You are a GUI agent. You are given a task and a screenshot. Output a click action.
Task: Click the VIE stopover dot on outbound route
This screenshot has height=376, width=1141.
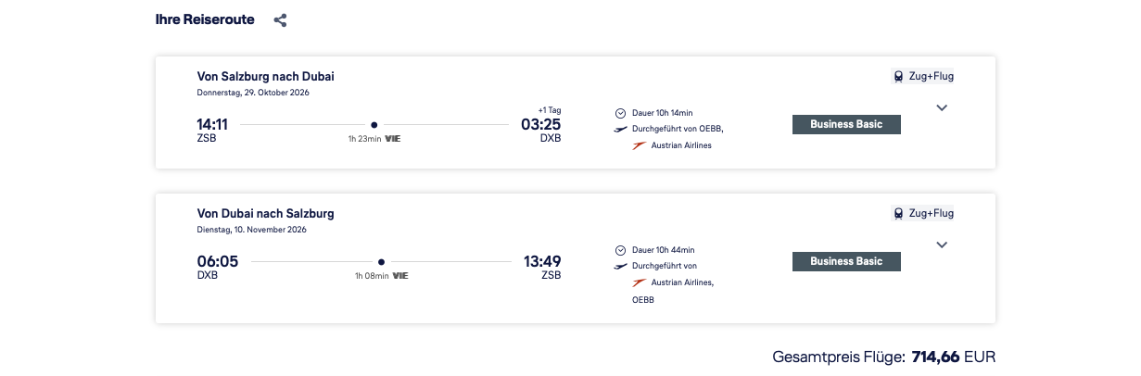click(x=374, y=124)
